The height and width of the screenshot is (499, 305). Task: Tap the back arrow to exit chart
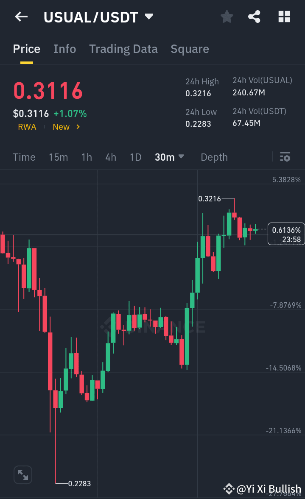21,17
